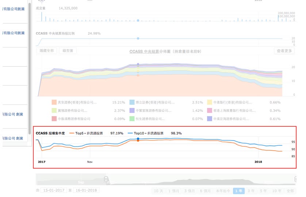The image size is (306, 197).
Task: Click the CCASS 股權集中度 chart title
Action: click(x=50, y=133)
